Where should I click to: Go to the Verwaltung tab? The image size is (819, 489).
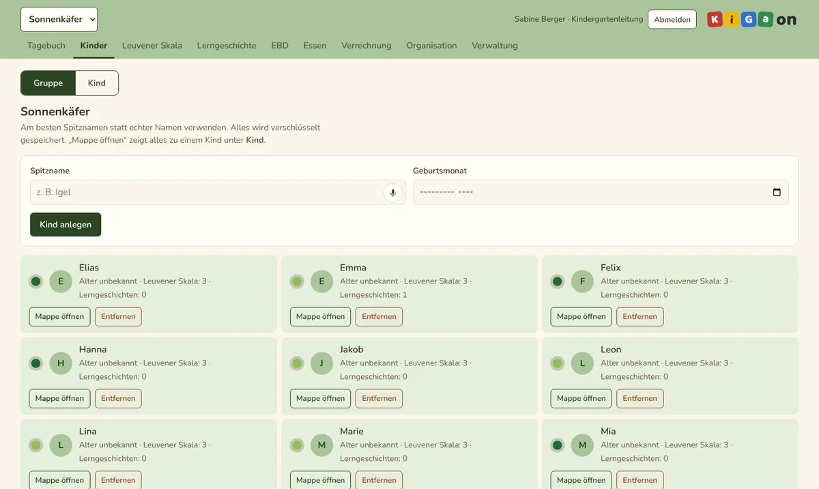pyautogui.click(x=495, y=46)
